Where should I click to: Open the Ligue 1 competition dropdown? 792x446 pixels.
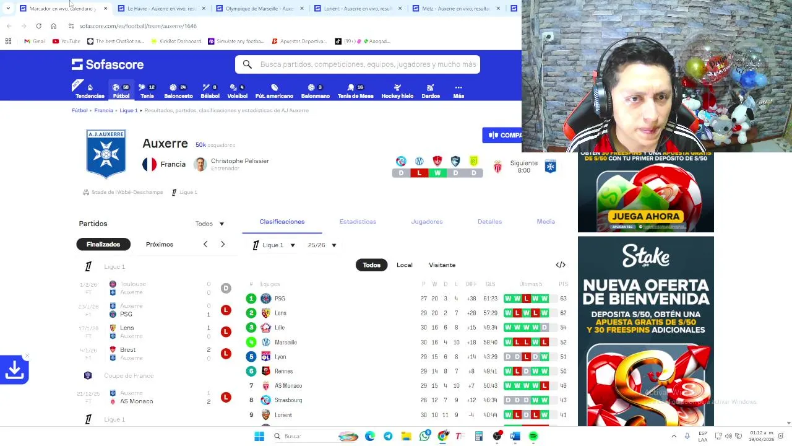[x=273, y=245]
